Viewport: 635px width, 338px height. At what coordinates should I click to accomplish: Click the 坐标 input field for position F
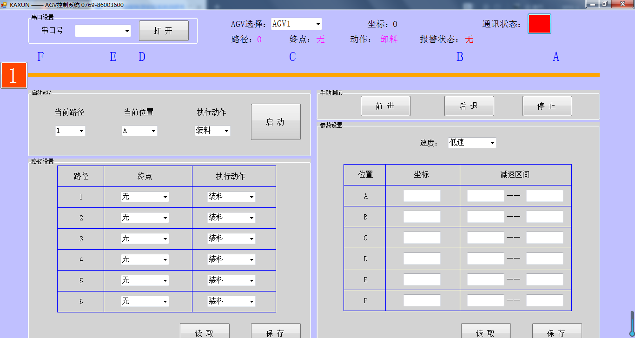tap(422, 300)
